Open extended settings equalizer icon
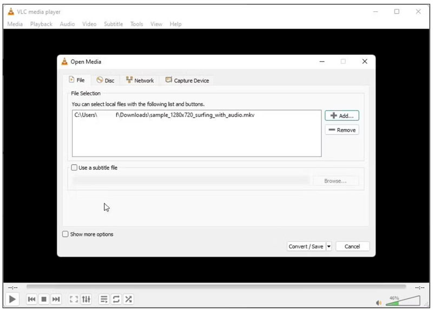The height and width of the screenshot is (310, 433). [86, 299]
